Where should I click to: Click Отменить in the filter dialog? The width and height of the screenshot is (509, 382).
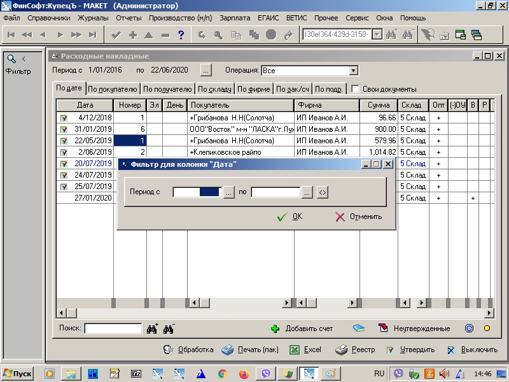tap(358, 216)
